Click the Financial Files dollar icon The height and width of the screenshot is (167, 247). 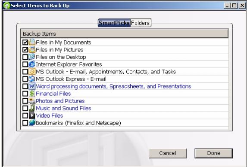click(32, 94)
